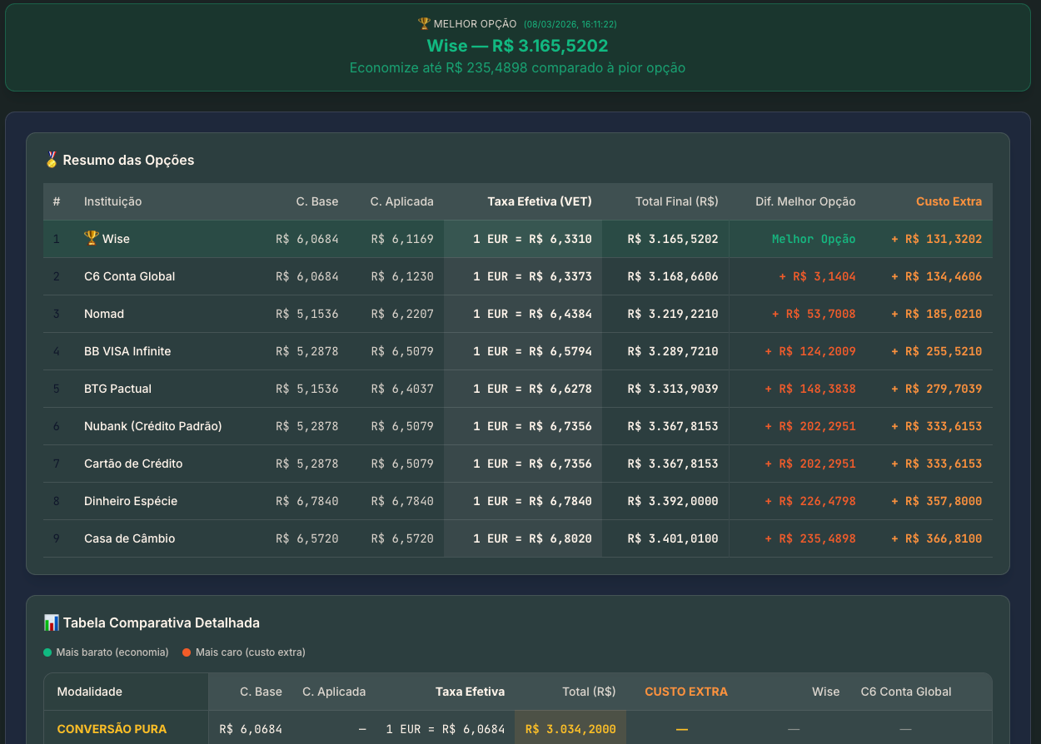This screenshot has width=1041, height=744.
Task: Click the green dot beside Mais barato
Action: click(47, 652)
